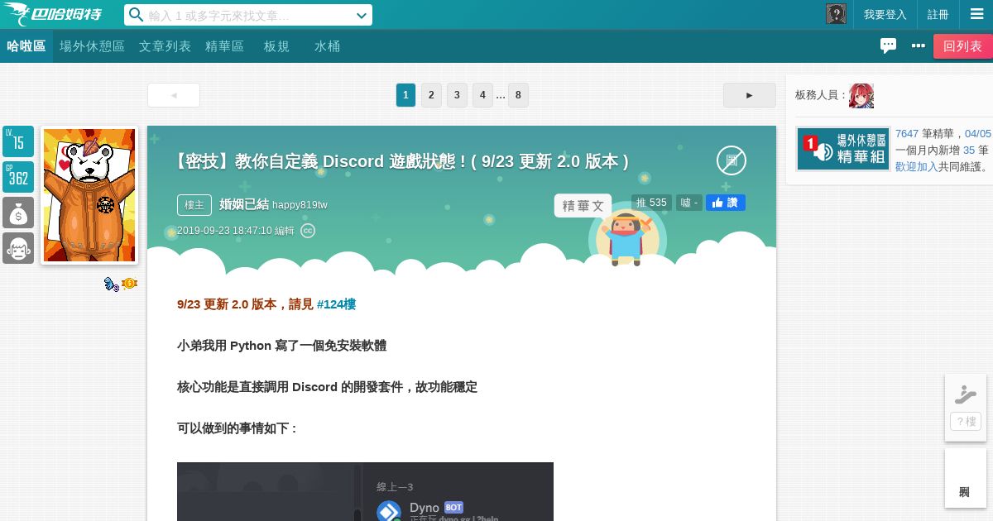Click the escalator jump-to-floor icon
The height and width of the screenshot is (521, 993).
pos(966,394)
